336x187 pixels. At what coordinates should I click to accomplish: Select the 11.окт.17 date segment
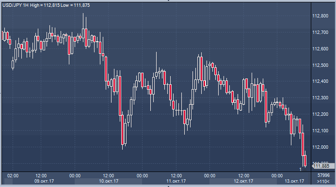(176, 181)
